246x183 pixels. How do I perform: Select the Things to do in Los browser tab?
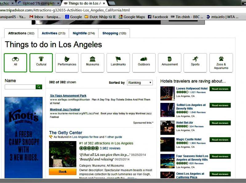pyautogui.click(x=84, y=3)
